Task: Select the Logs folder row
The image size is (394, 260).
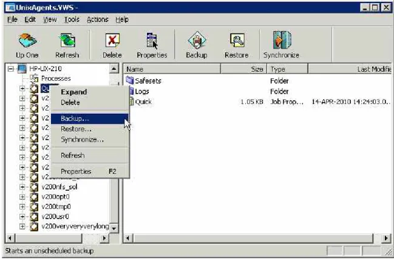Action: (x=142, y=91)
